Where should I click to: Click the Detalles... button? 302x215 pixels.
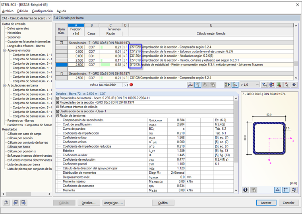click(89, 203)
